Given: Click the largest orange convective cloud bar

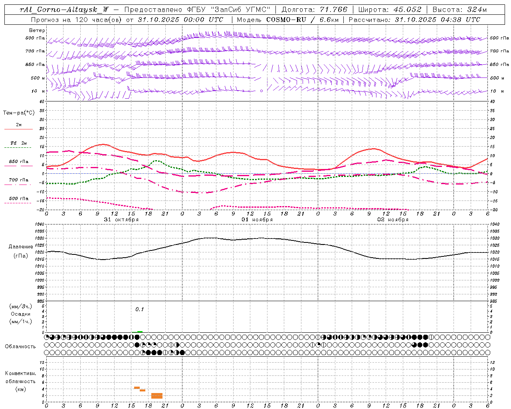Looking at the screenshot, I should pyautogui.click(x=157, y=396).
